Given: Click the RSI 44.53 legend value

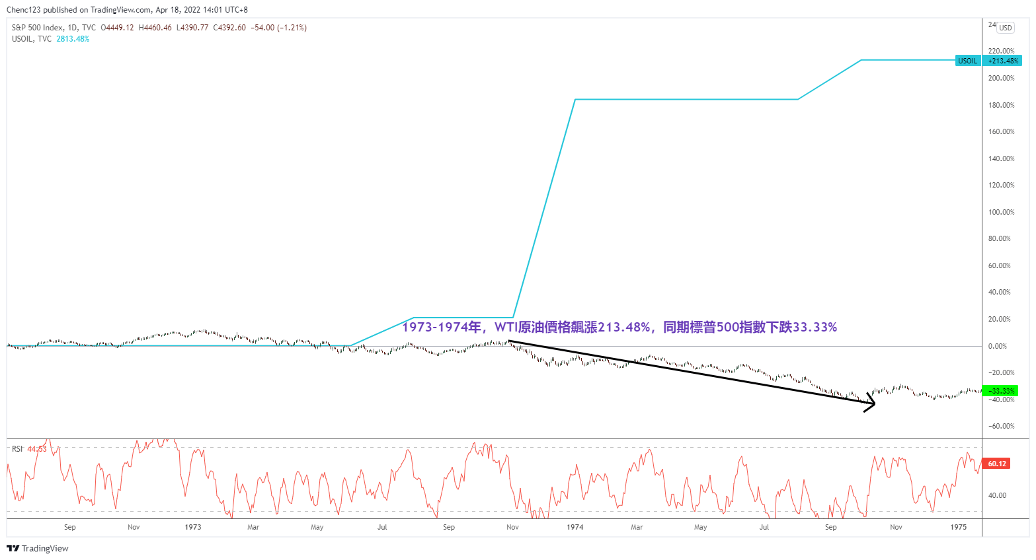Looking at the screenshot, I should click(37, 449).
